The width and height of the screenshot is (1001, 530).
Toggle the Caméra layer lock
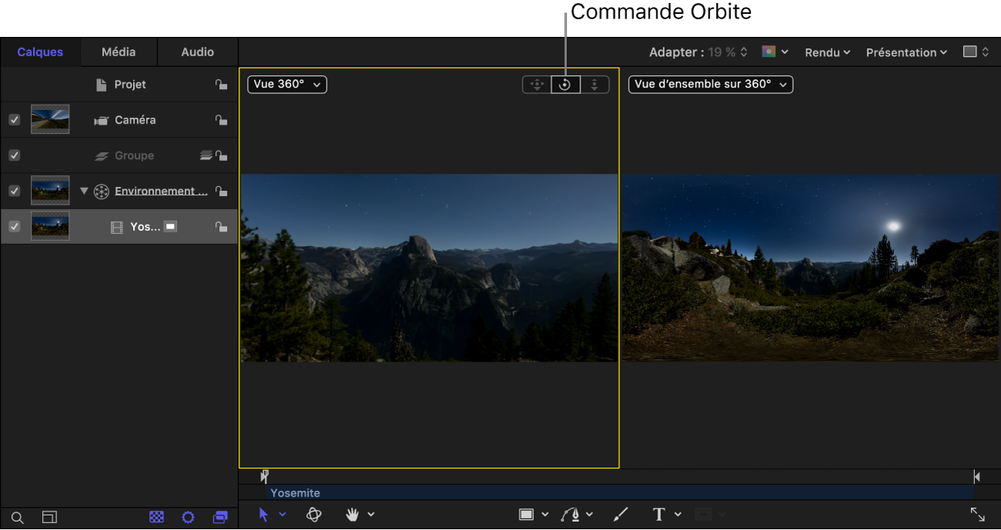click(221, 120)
